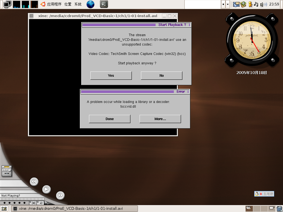Click the "2005年10月18日" date under the clock

[251, 73]
